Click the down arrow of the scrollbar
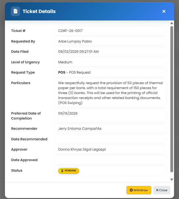The image size is (179, 199). (172, 179)
